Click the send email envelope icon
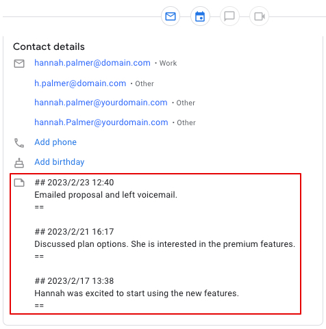 (171, 16)
